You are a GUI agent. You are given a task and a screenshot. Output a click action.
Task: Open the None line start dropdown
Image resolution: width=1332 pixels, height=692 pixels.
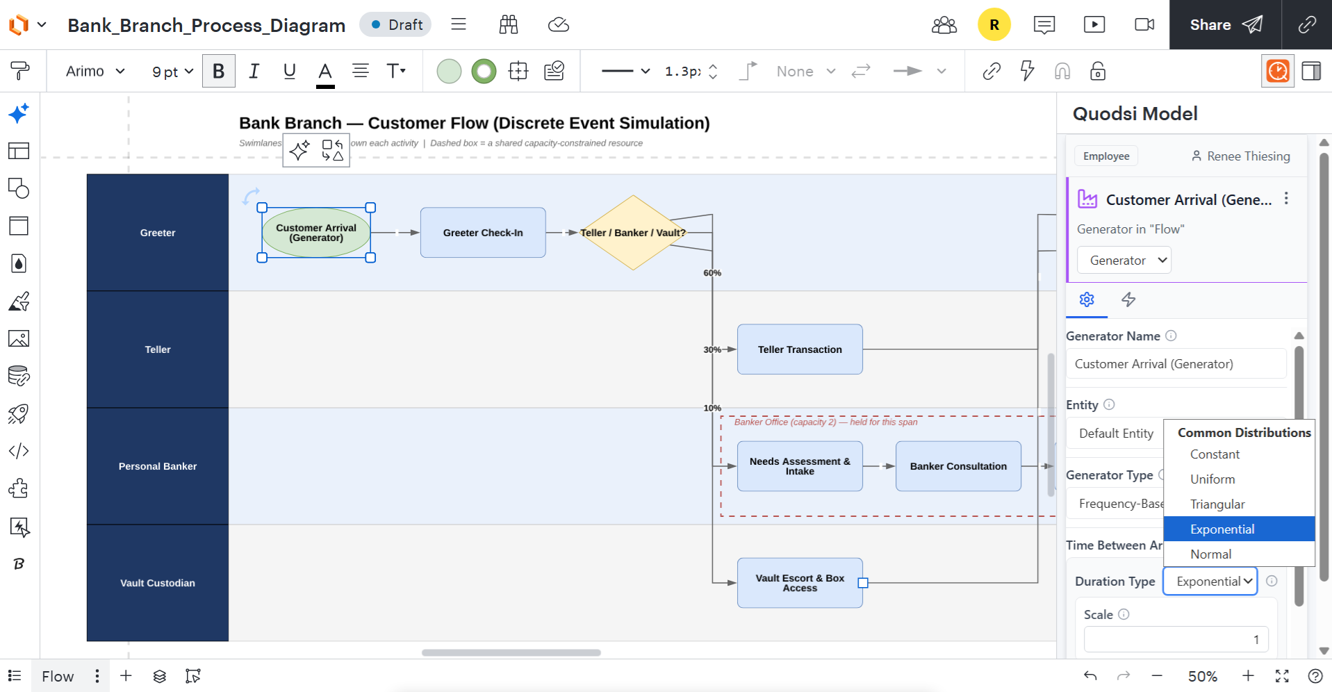tap(806, 71)
